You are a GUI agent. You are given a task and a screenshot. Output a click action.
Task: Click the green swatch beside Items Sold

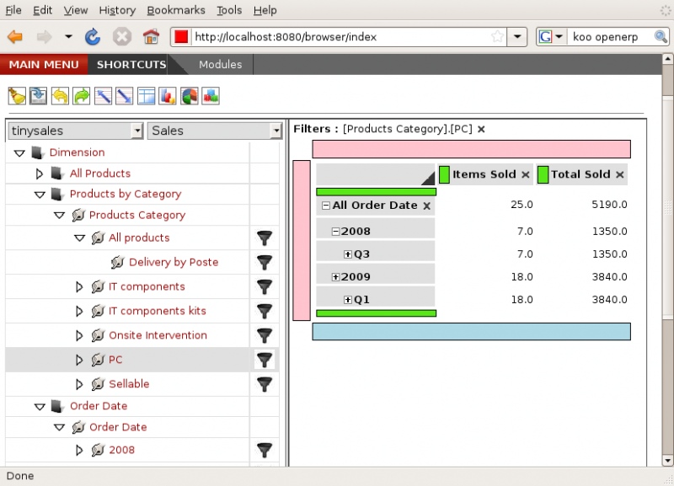coord(445,174)
